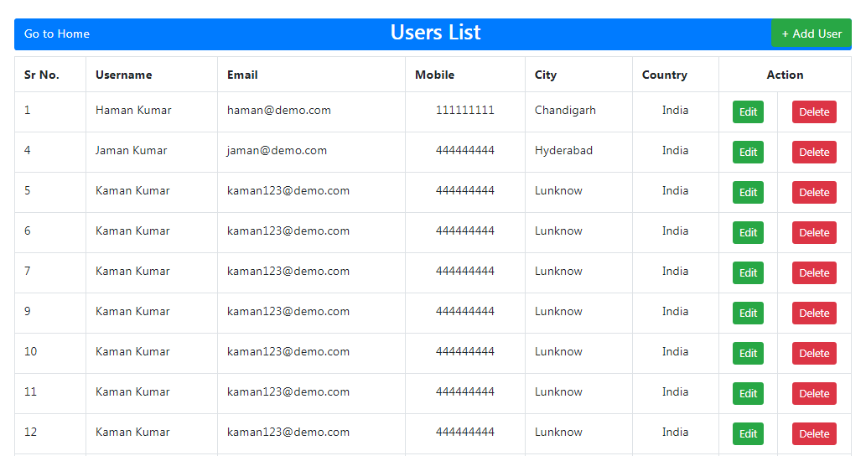Edit user with Sr No. 9
Image resolution: width=866 pixels, height=456 pixels.
pos(748,313)
